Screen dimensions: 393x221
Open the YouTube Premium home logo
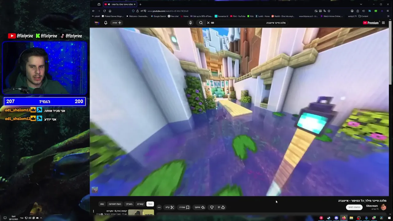point(371,23)
